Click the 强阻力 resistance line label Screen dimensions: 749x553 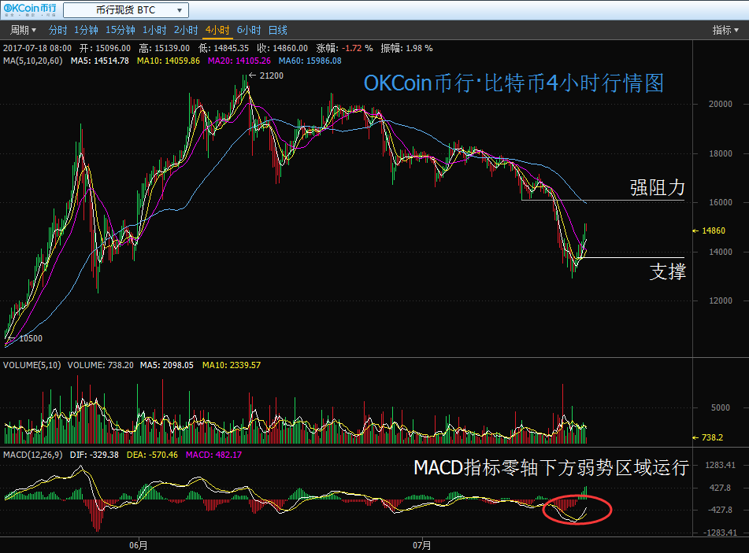tap(657, 188)
